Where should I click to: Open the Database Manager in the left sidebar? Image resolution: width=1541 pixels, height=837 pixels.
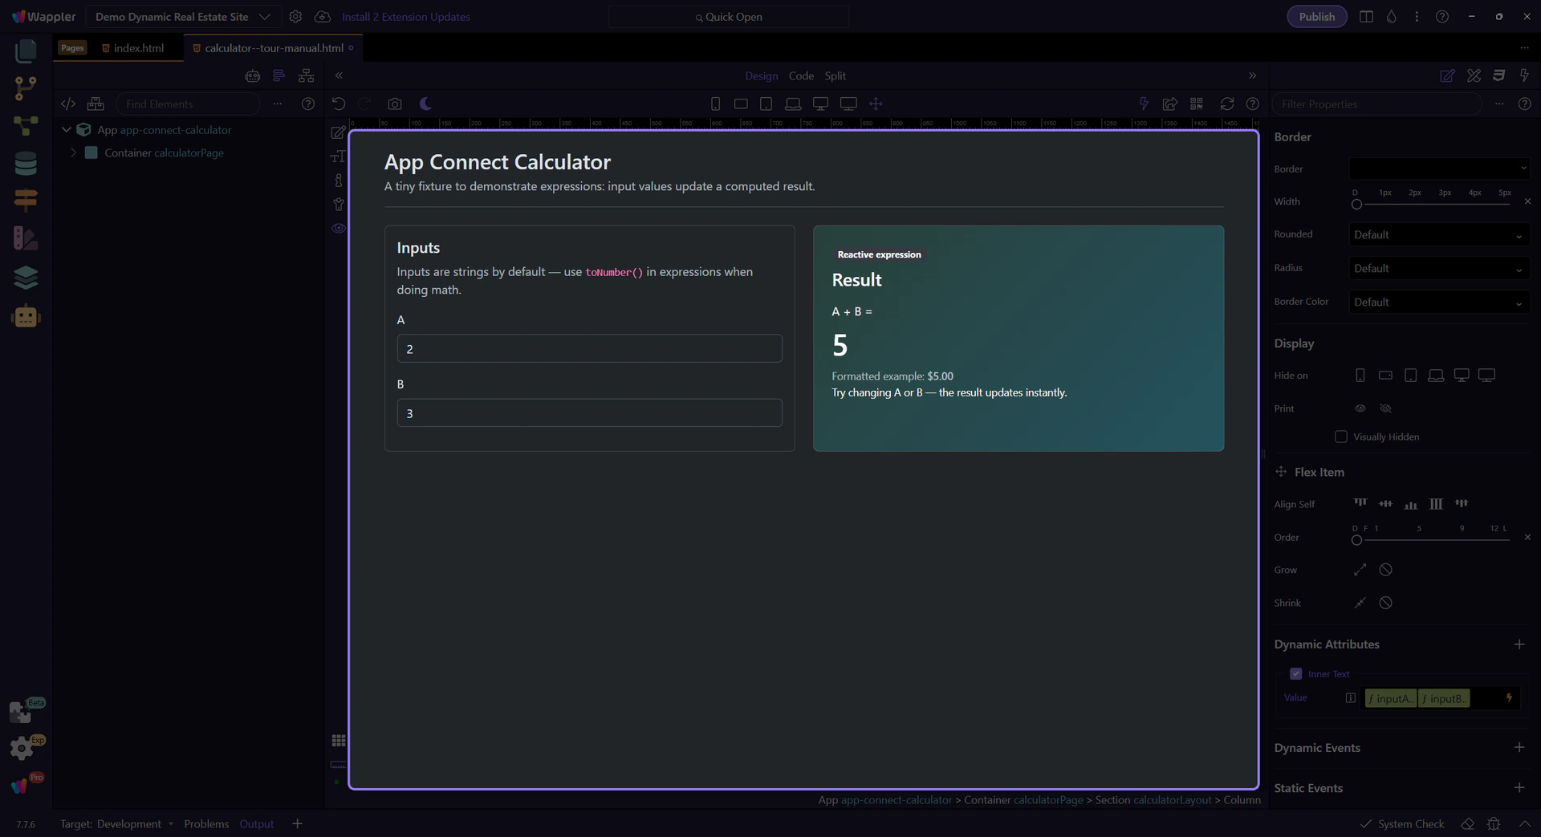tap(26, 164)
